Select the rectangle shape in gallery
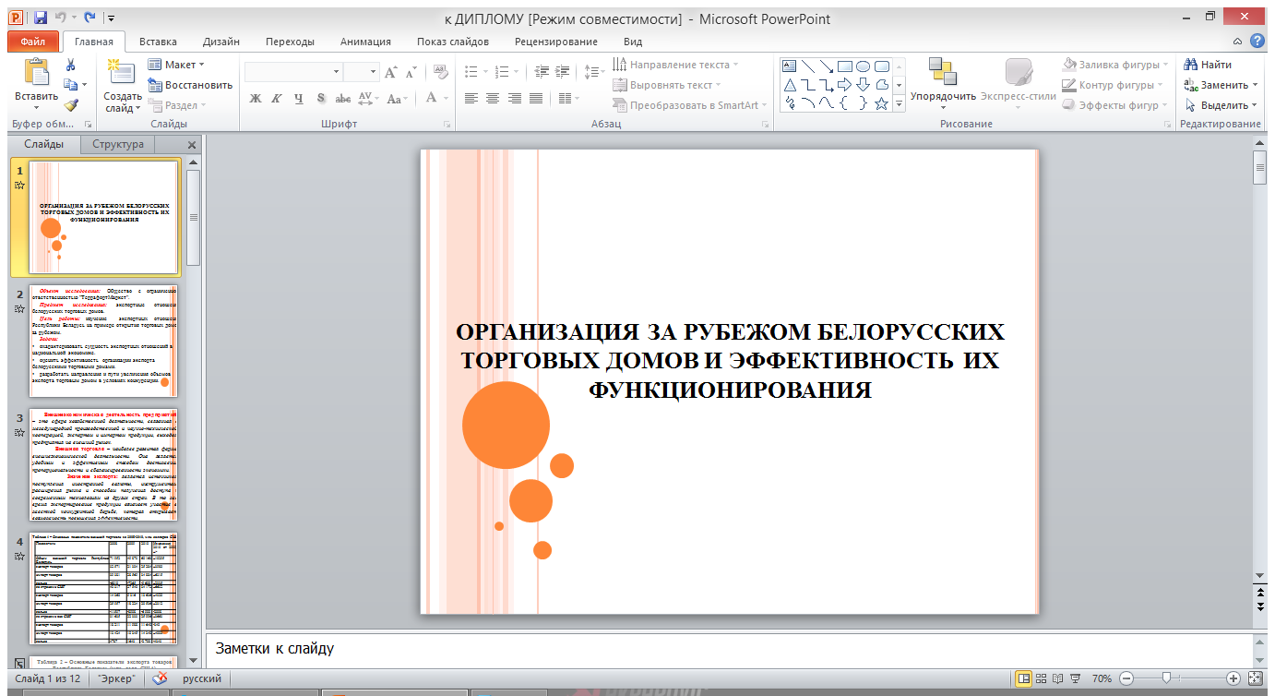 844,66
